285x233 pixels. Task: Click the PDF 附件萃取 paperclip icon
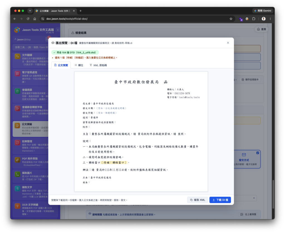[18, 160]
